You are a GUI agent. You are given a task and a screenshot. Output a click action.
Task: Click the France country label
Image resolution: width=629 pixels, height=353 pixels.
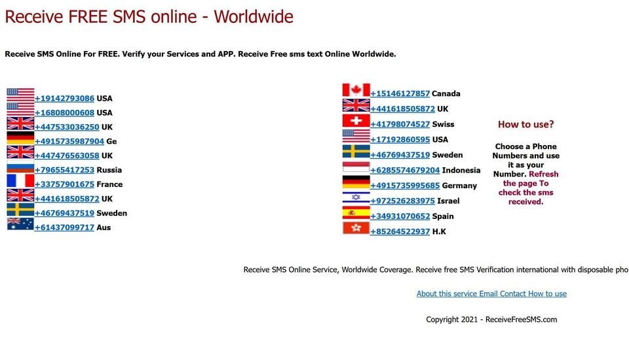click(x=109, y=184)
